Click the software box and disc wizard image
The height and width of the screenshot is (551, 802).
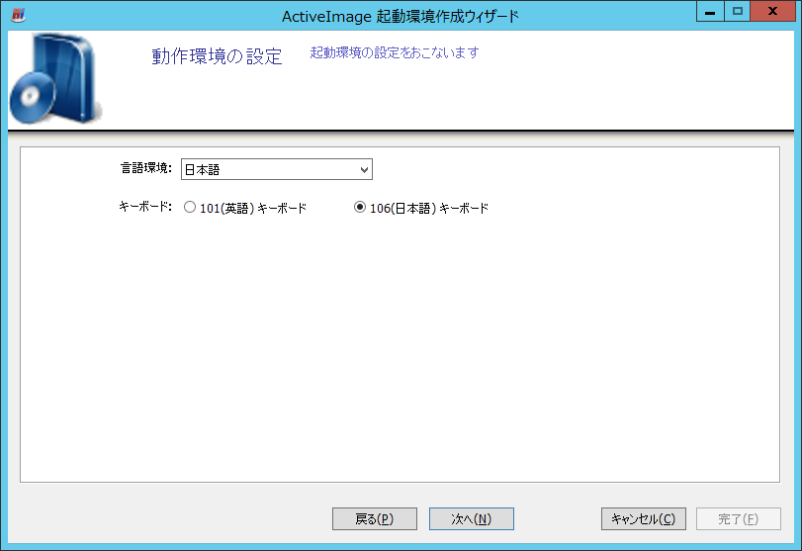[x=55, y=79]
